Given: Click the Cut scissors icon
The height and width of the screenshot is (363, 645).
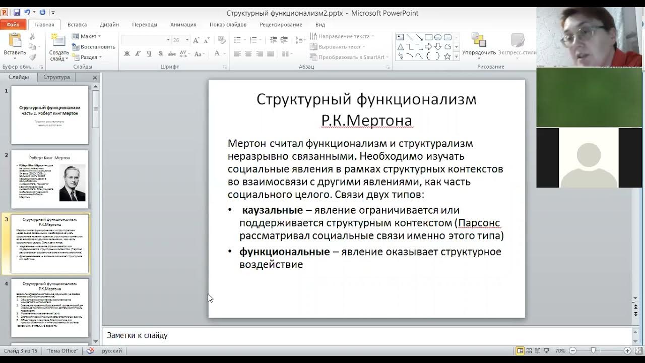Looking at the screenshot, I should coord(32,37).
